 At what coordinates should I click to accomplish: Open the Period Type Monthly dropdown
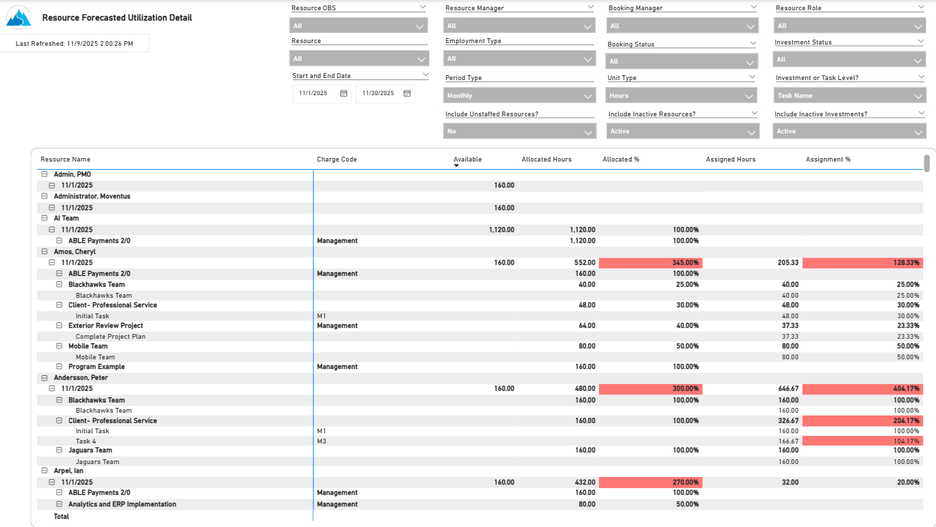(x=519, y=96)
